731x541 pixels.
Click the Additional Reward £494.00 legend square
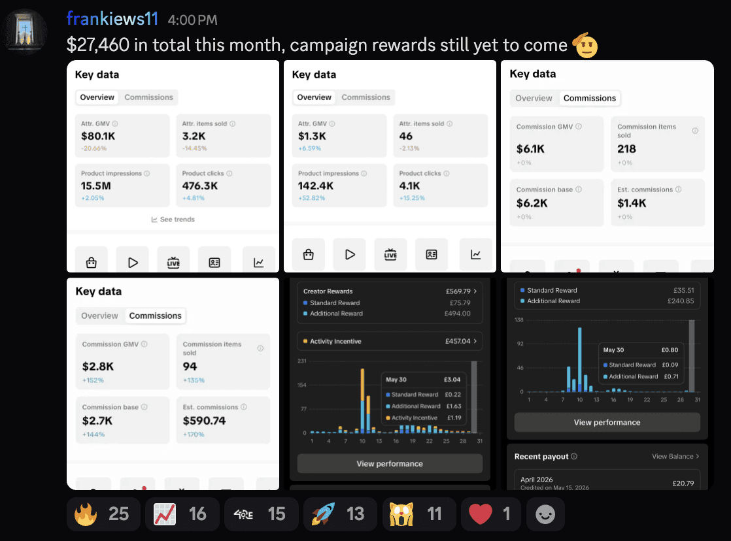(x=305, y=314)
